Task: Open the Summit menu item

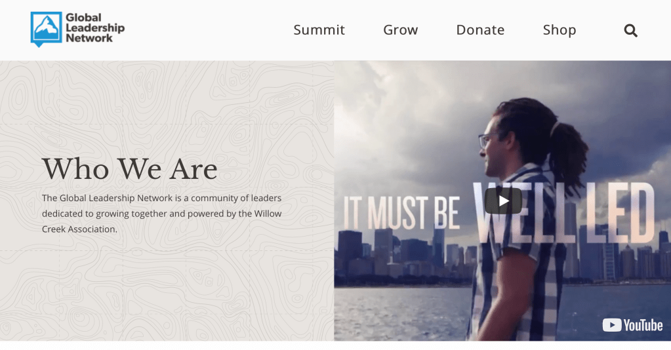Action: pyautogui.click(x=319, y=30)
